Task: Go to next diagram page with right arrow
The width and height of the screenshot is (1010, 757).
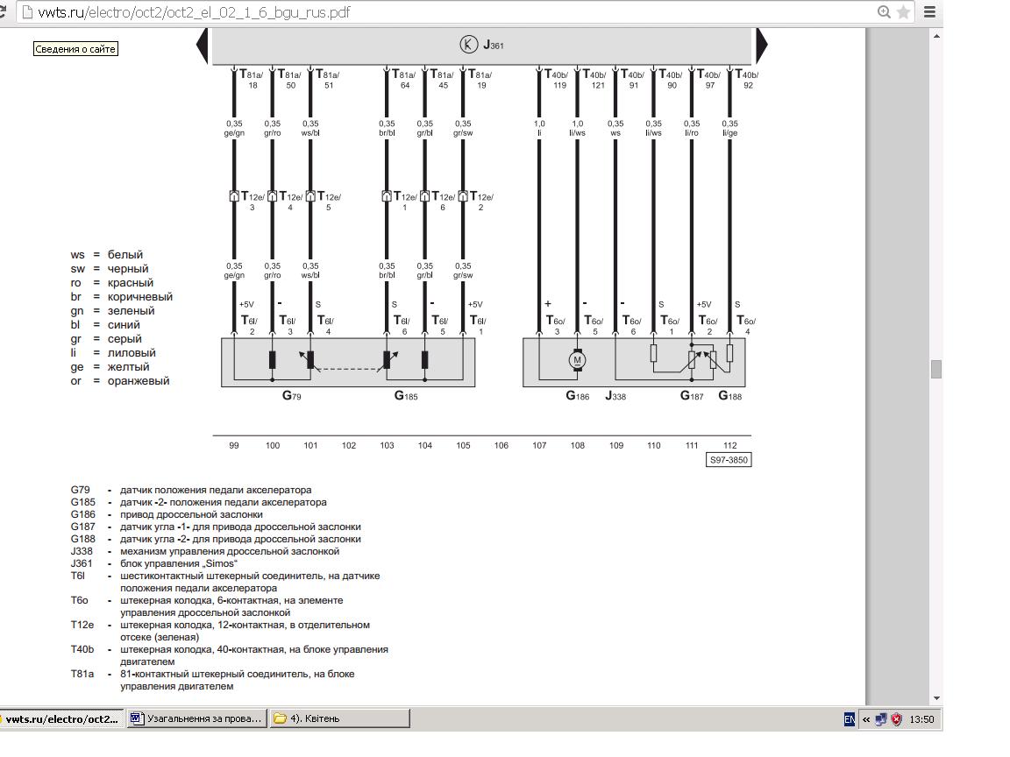Action: tap(761, 46)
